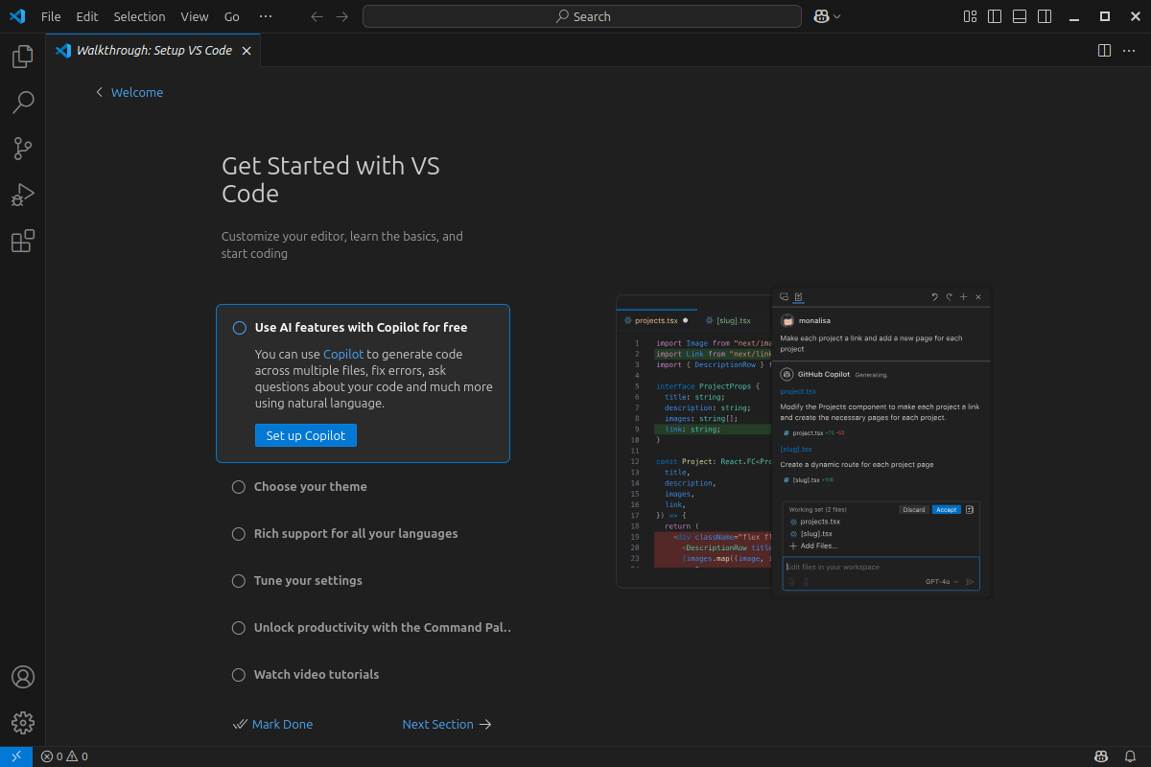This screenshot has height=767, width=1151.
Task: Open Copilot status icon in status bar
Action: 1102,756
